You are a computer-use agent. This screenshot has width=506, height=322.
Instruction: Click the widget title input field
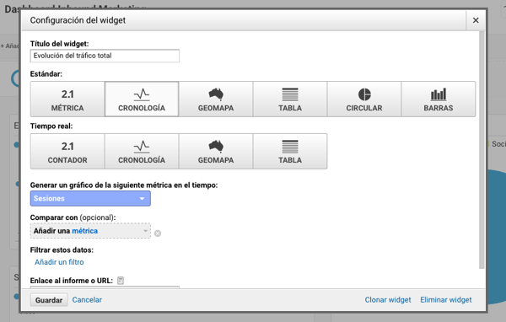pos(105,56)
